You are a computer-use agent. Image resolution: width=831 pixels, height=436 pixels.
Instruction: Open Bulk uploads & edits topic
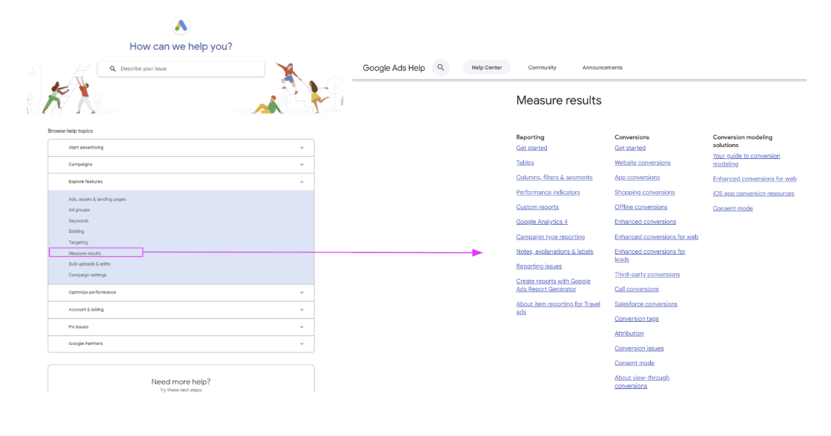coord(89,264)
